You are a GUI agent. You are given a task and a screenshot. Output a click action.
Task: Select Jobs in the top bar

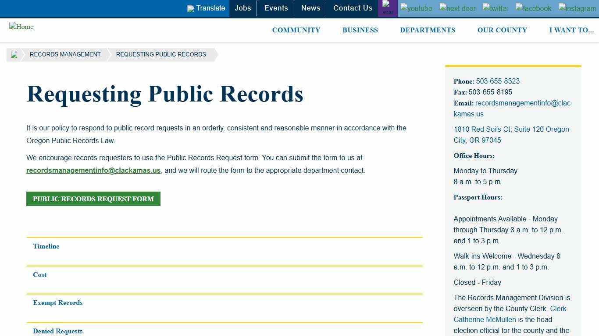[242, 8]
